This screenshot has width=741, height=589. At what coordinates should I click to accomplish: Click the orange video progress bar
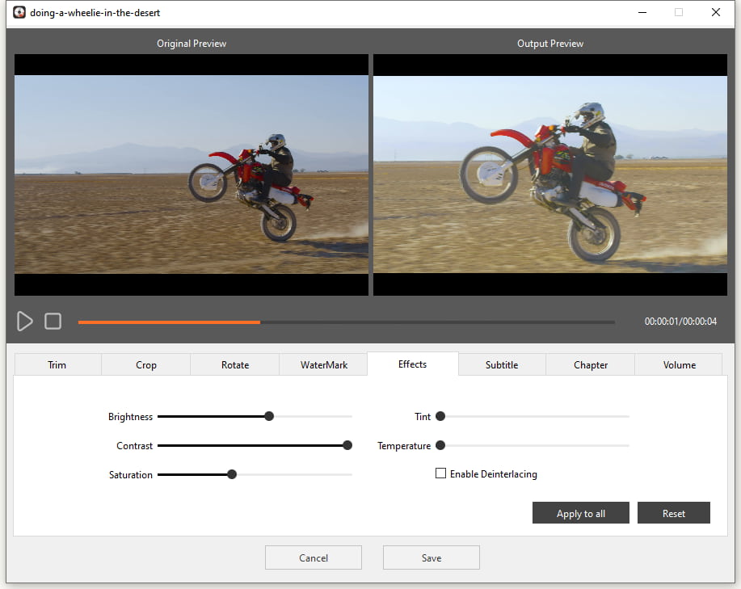[170, 322]
